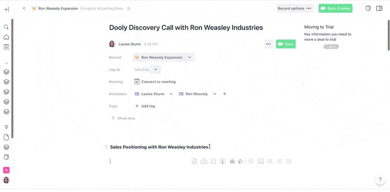Go to Home in the sidebar
390x192 pixels.
pos(6,37)
